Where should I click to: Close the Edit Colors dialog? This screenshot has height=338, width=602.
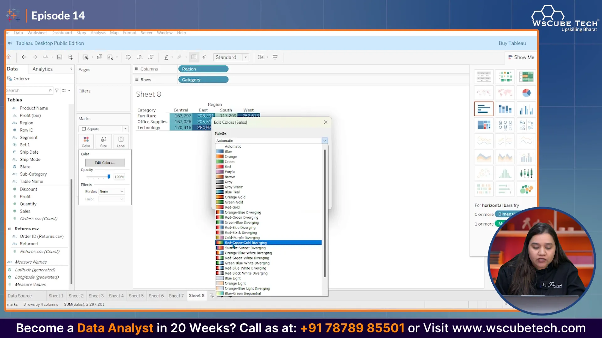coord(326,122)
